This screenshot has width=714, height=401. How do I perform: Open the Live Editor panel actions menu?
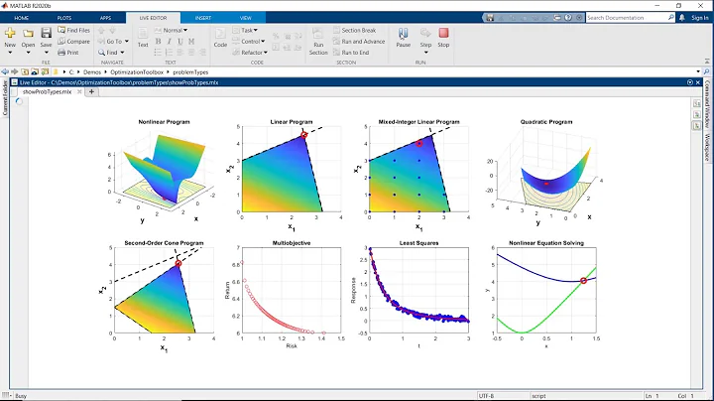click(x=690, y=82)
